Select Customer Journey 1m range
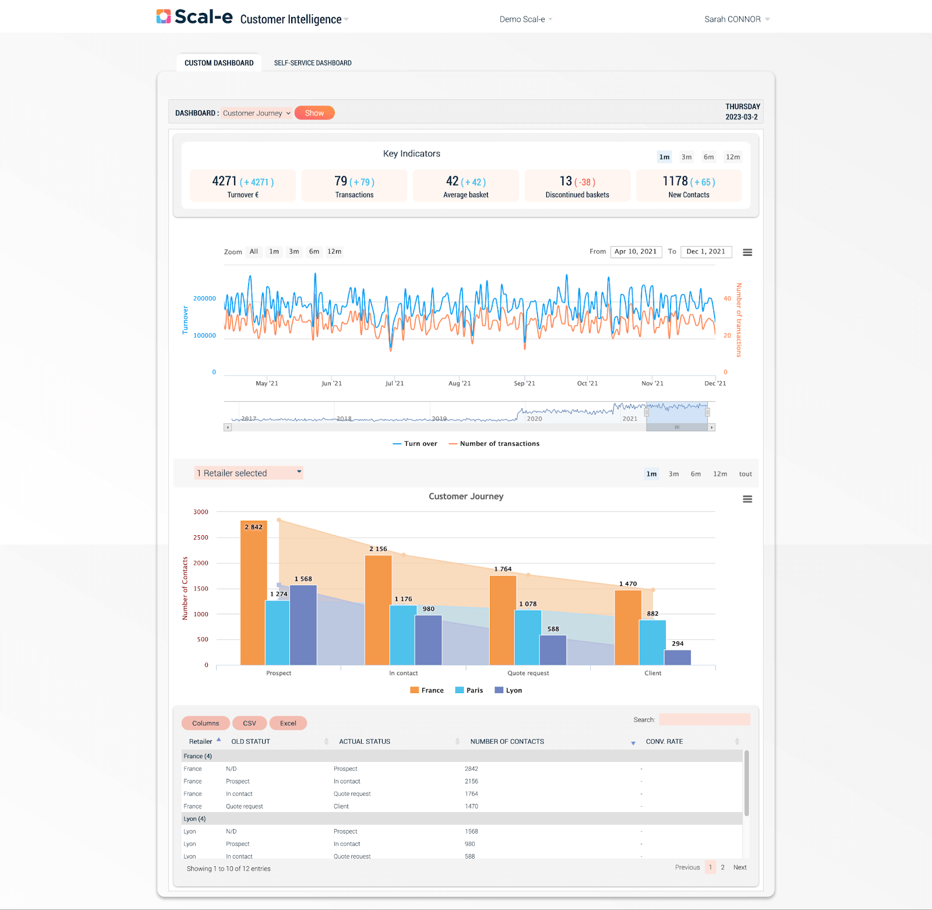 point(651,474)
